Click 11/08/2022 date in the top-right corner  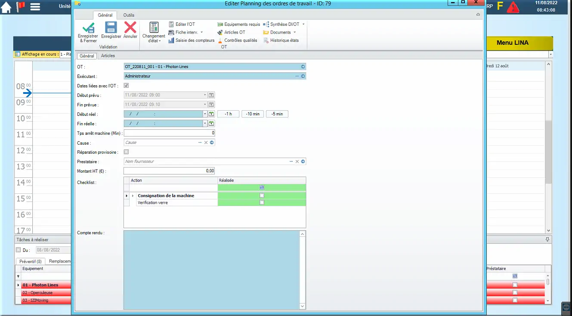point(546,3)
